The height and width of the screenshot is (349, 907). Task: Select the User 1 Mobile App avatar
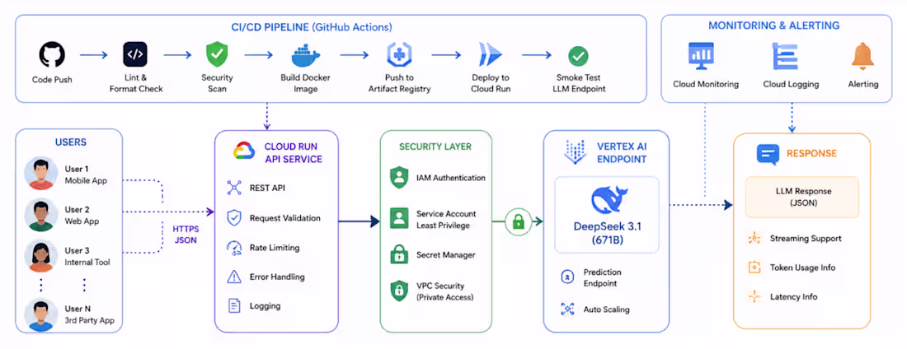(x=41, y=174)
